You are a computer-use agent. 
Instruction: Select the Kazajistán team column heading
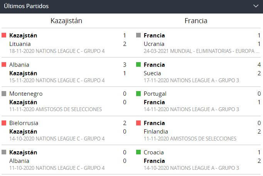coord(66,21)
